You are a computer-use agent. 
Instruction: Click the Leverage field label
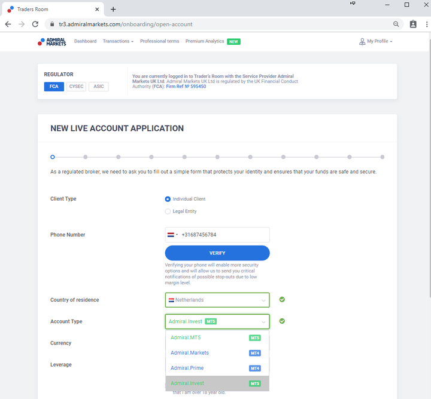coord(61,364)
